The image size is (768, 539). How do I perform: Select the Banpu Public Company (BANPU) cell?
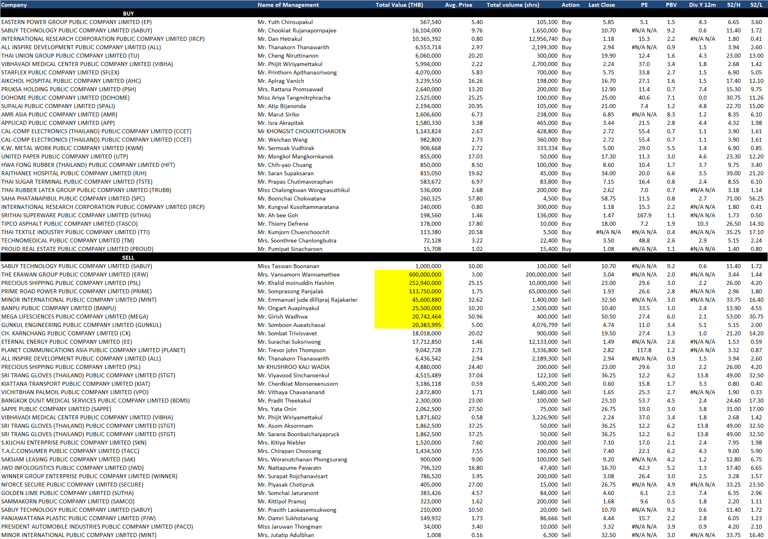click(58, 308)
